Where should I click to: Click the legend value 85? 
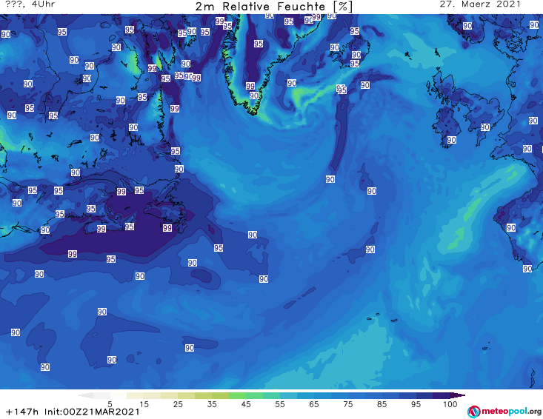tap(382, 404)
